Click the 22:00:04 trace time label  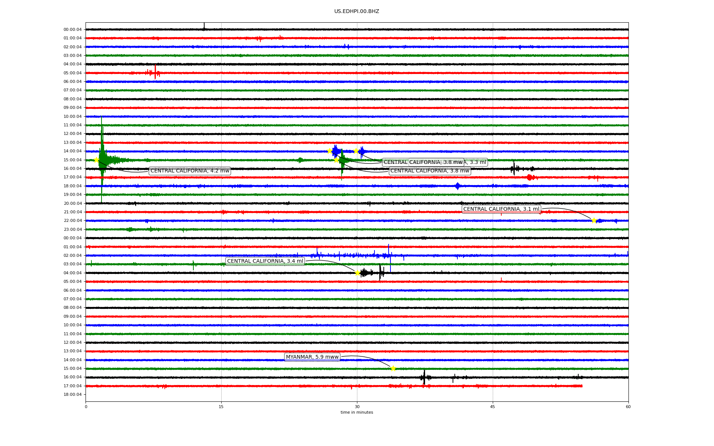tap(73, 220)
